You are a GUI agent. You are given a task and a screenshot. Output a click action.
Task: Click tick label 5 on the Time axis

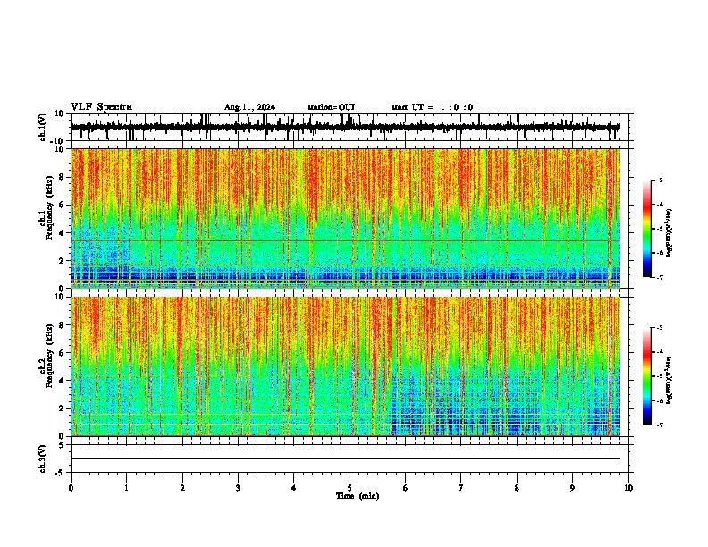tap(350, 488)
